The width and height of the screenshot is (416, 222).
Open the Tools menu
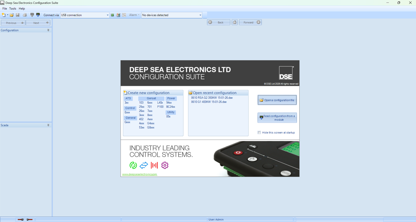12,9
